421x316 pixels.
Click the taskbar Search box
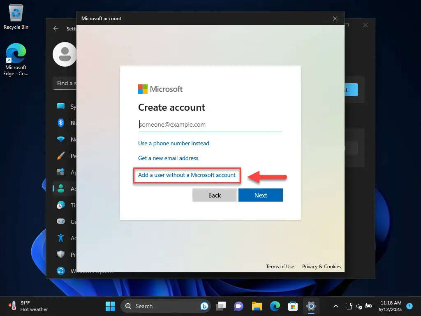(x=166, y=306)
